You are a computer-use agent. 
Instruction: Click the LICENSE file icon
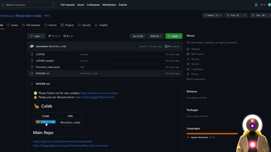click(x=32, y=54)
